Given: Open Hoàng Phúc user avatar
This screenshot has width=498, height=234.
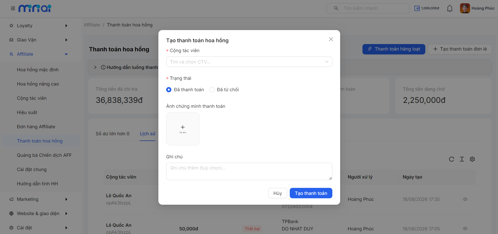Looking at the screenshot, I should pos(465,8).
